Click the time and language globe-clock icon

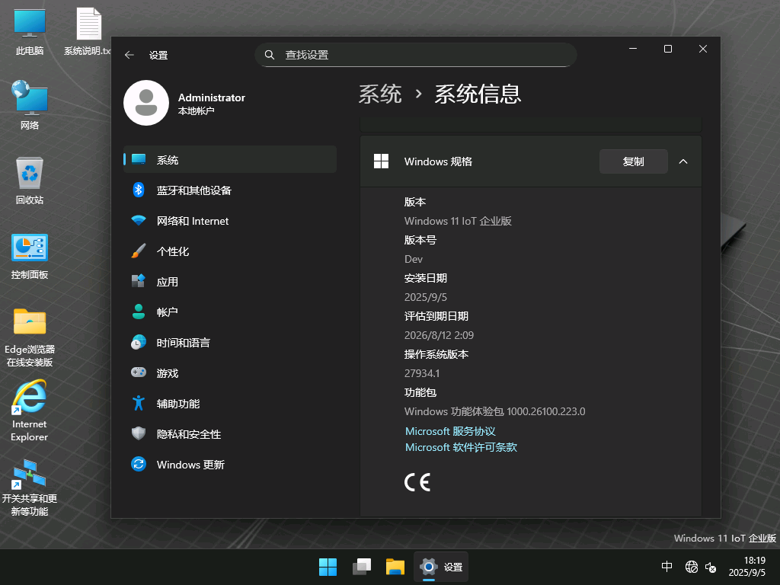139,342
